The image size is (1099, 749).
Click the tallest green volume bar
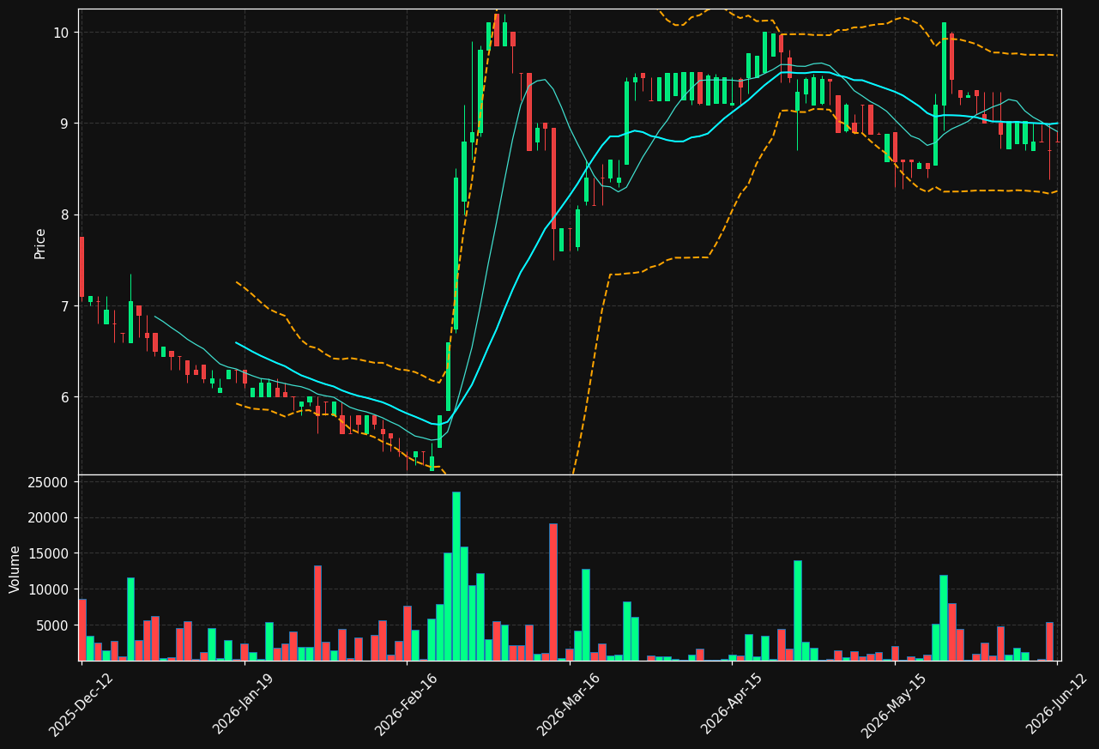pos(456,577)
